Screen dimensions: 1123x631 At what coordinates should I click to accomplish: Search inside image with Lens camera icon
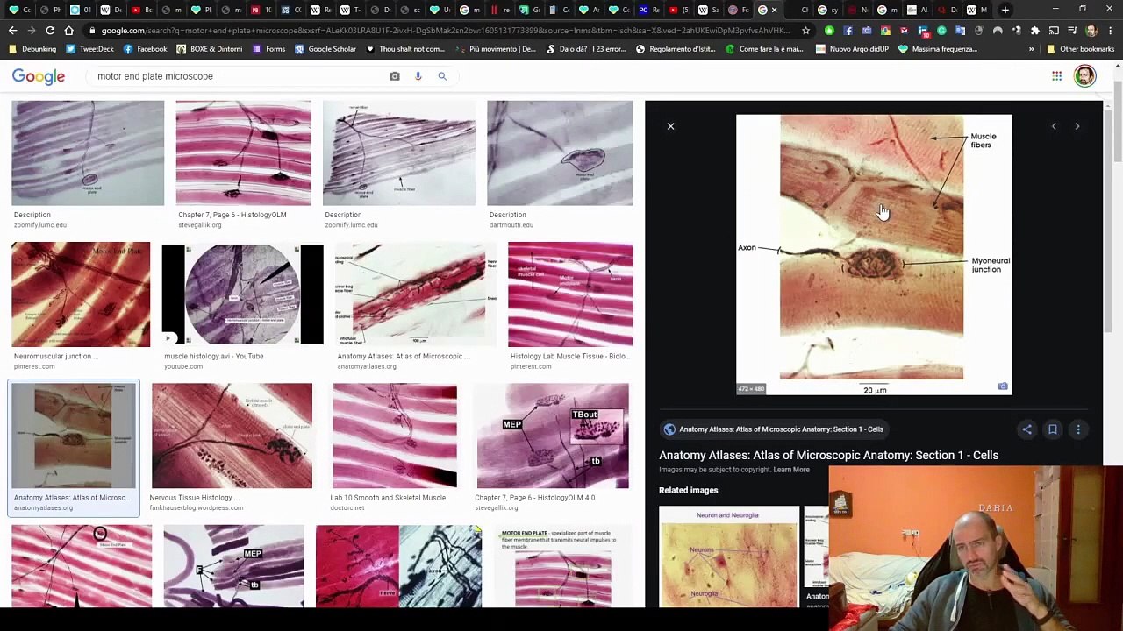tap(1003, 386)
